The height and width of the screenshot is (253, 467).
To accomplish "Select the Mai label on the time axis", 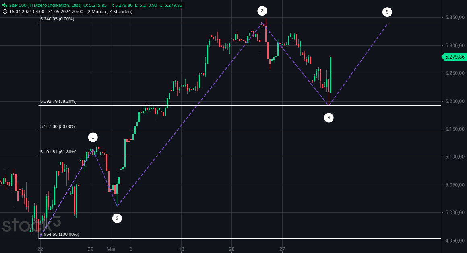I will tap(111, 249).
